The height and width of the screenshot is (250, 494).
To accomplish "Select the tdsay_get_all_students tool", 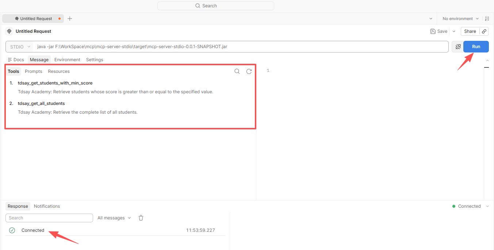I will [x=41, y=103].
